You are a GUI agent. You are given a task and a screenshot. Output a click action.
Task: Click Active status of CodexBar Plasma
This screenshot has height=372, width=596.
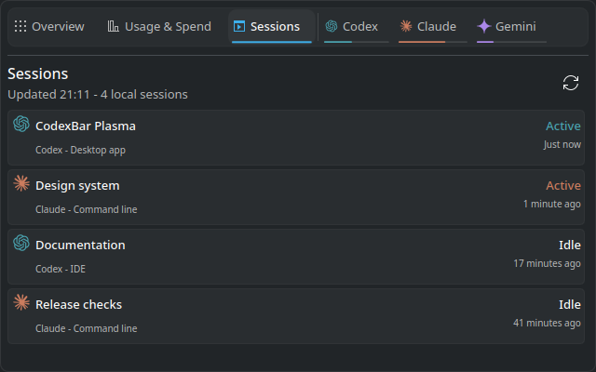[x=563, y=126]
